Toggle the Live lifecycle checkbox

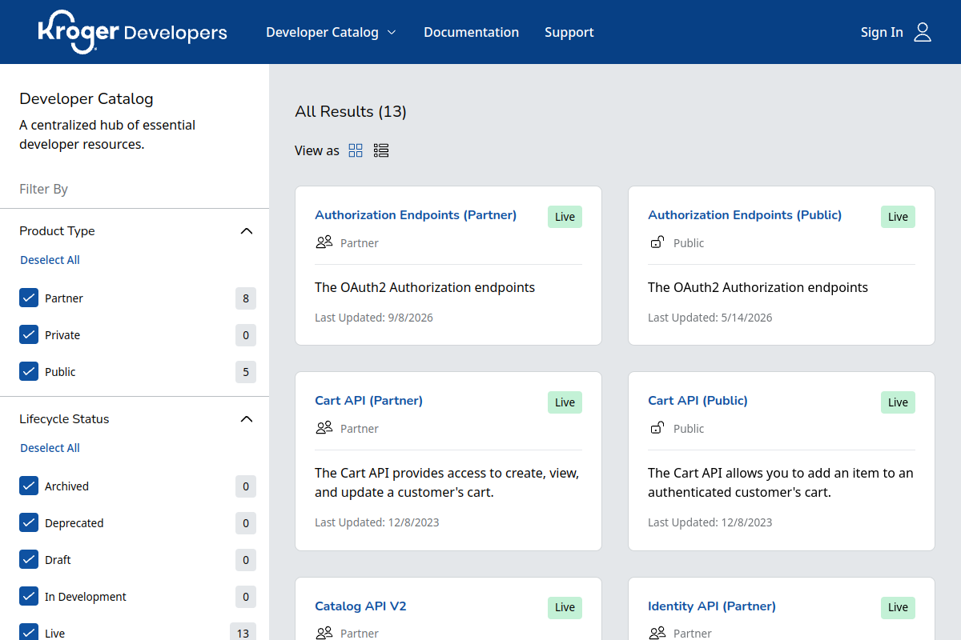coord(29,632)
